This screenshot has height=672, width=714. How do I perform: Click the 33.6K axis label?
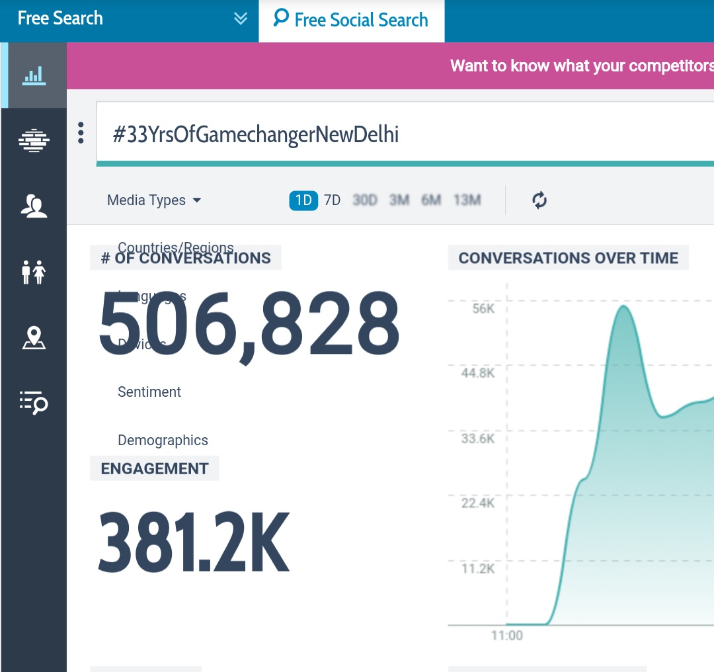(478, 439)
